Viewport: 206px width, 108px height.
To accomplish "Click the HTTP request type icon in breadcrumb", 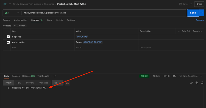I will (x=5, y=4).
